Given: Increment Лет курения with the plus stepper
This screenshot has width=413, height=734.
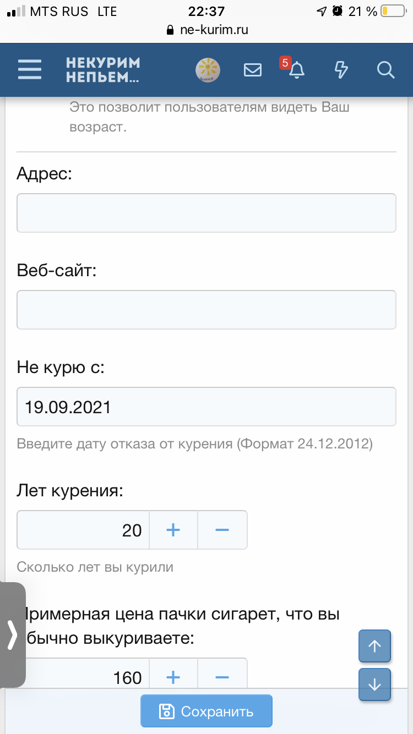Looking at the screenshot, I should 173,529.
